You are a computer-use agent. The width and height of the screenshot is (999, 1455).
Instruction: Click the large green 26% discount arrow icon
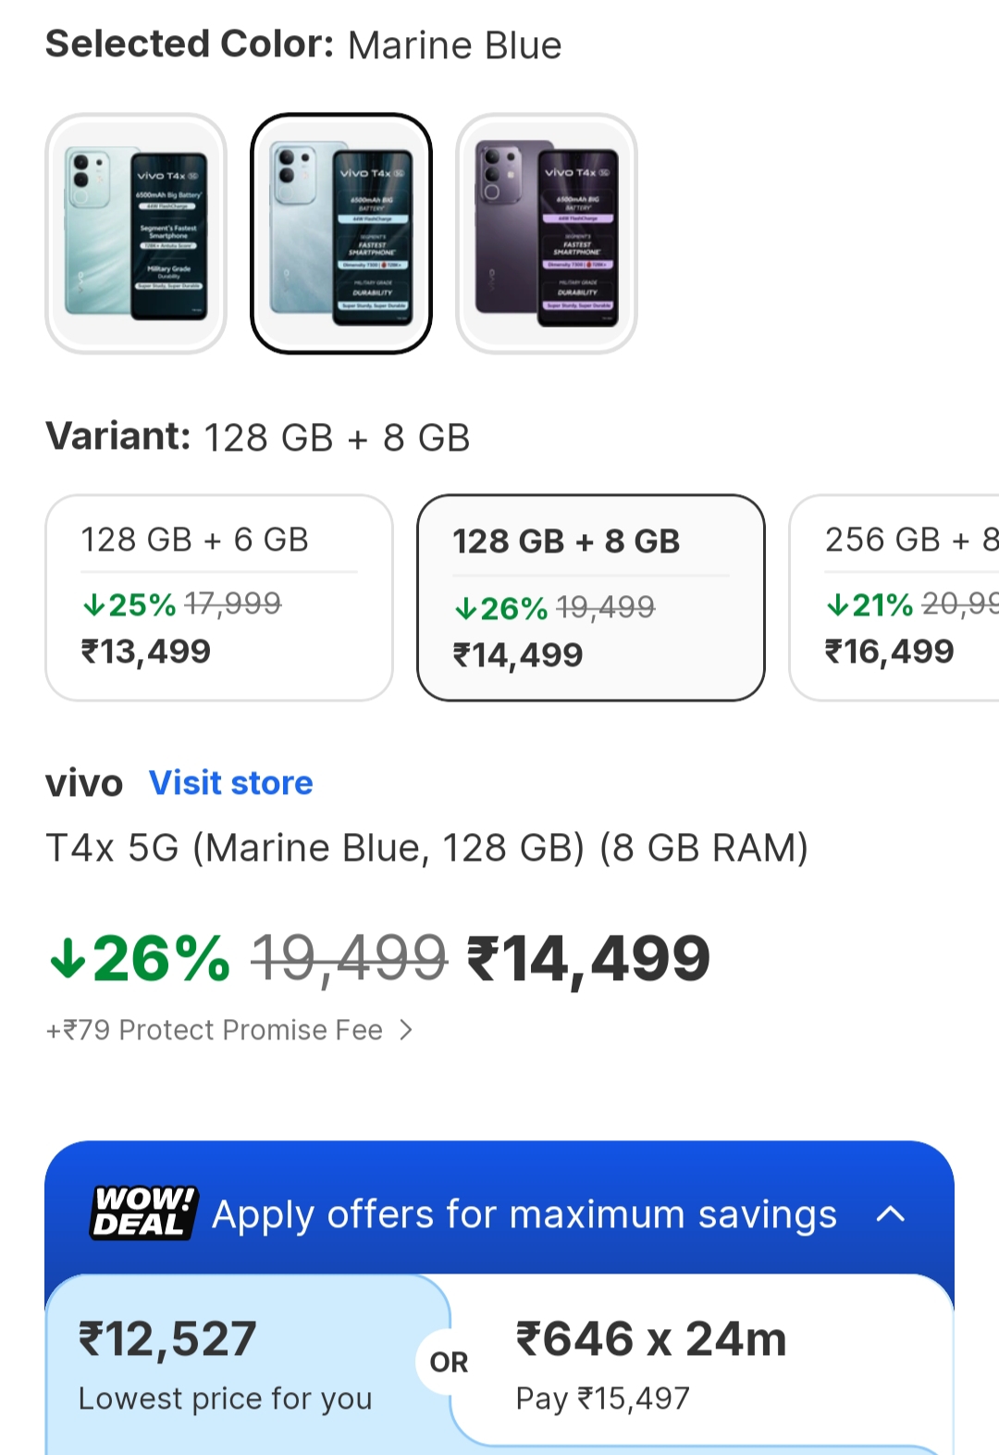click(x=68, y=959)
